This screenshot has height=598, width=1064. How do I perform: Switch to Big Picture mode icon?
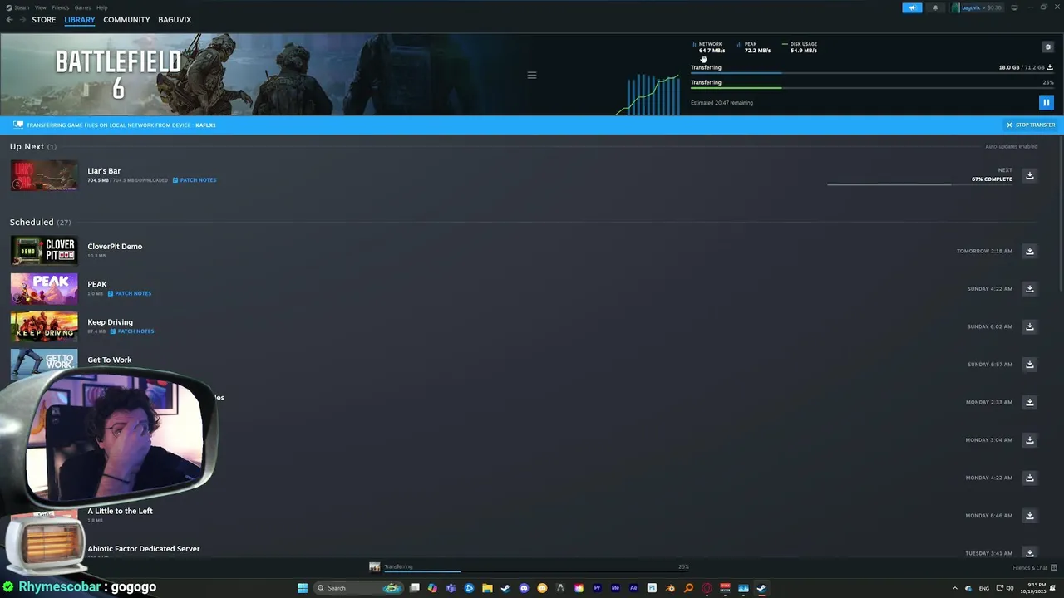point(1014,7)
